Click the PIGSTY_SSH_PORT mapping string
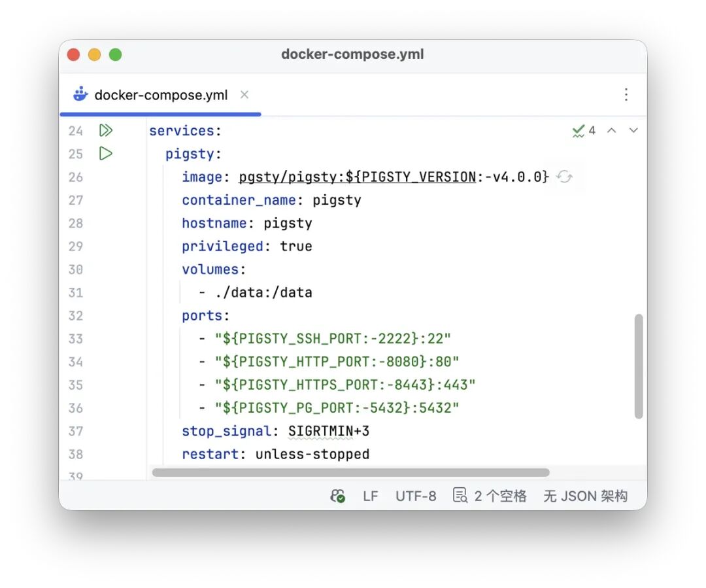706x588 pixels. pyautogui.click(x=333, y=339)
